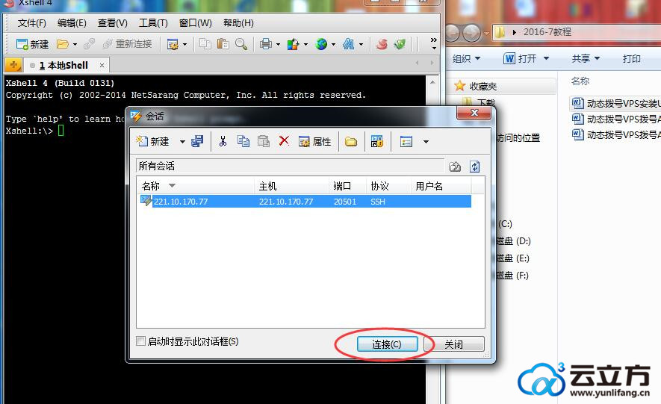Viewport: 661px width, 404px height.
Task: Expand the 打开 dropdown arrow in Explorer
Action: (546, 58)
